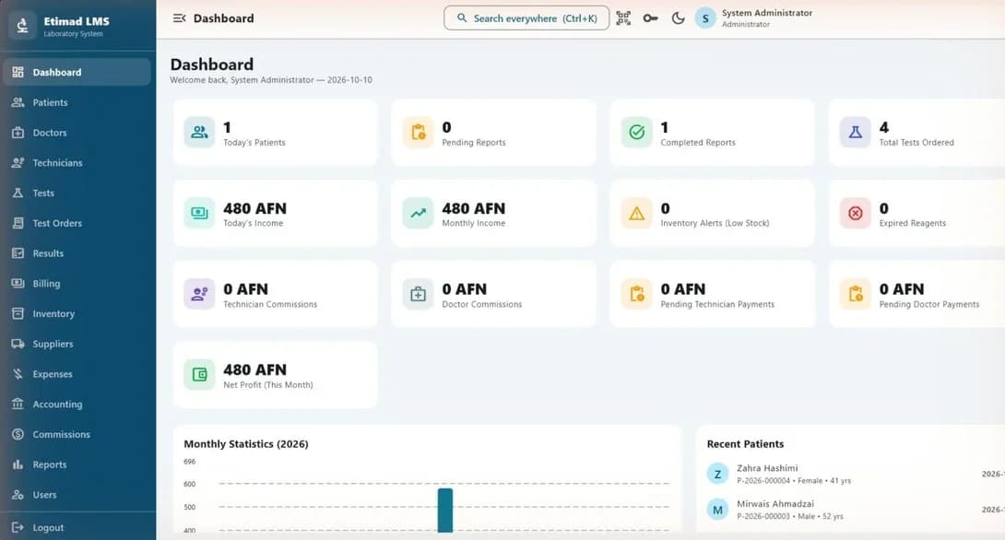
Task: Click the Accounting bank icon
Action: click(x=18, y=405)
